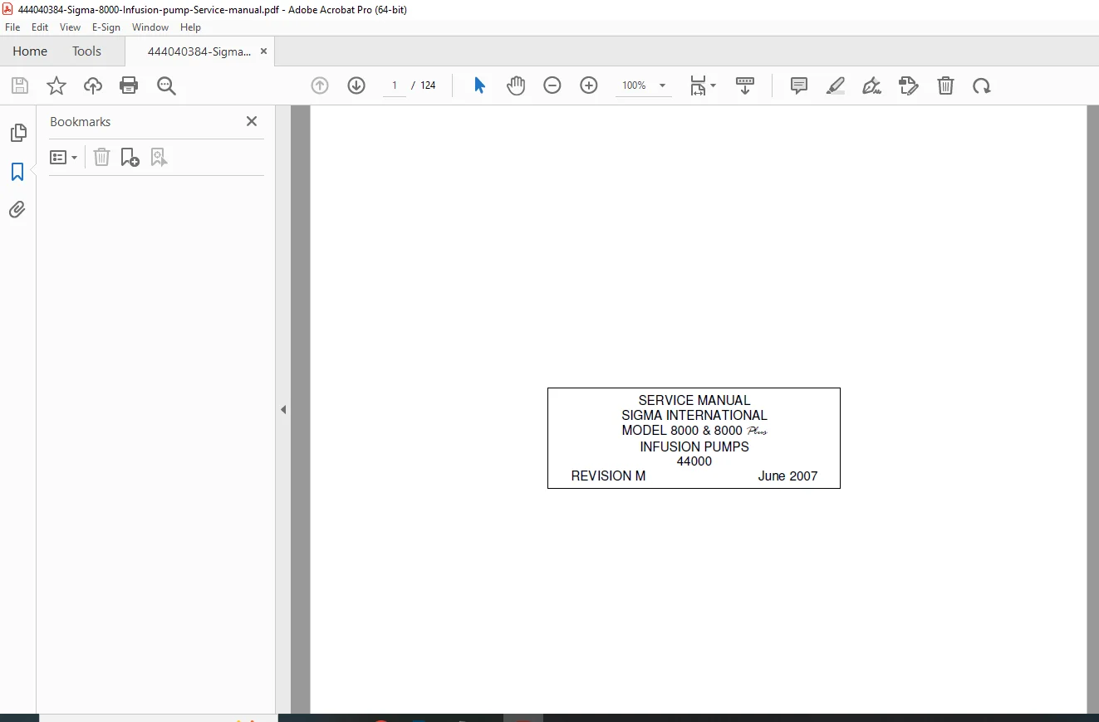Click the 44000 document number
Viewport: 1099px width, 722px height.
click(694, 461)
